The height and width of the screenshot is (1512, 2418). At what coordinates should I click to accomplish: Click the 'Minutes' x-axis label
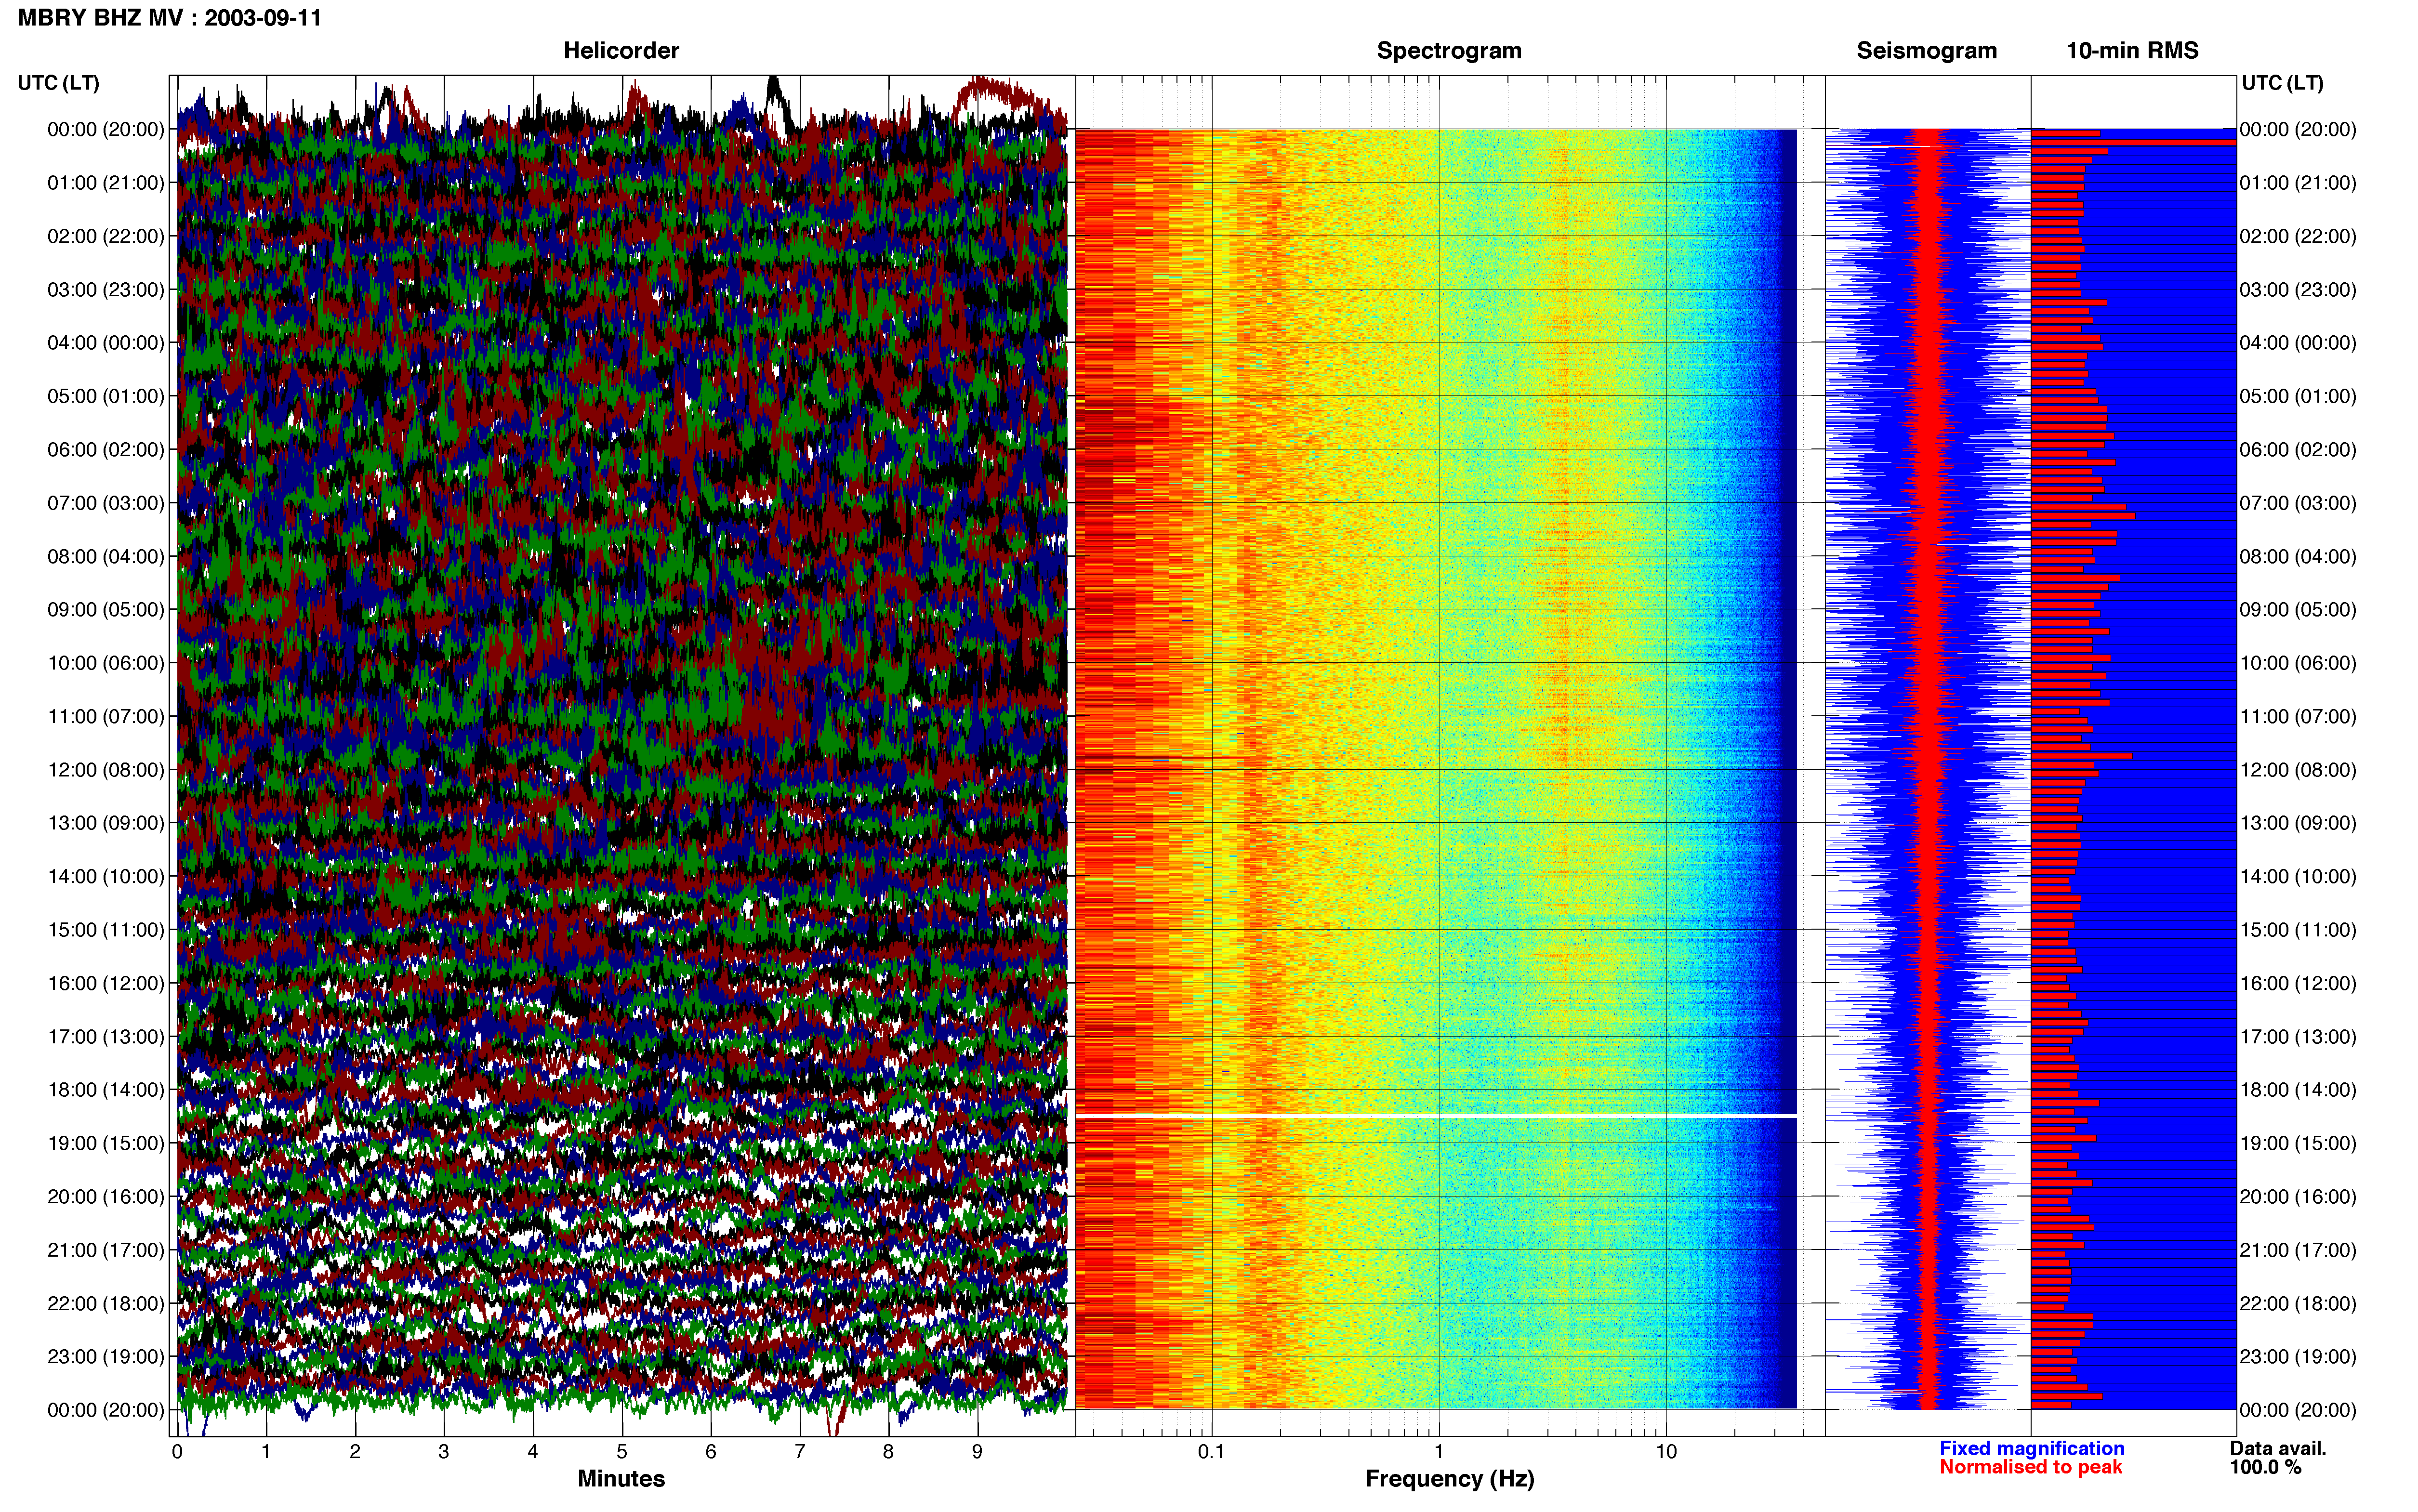(x=621, y=1478)
